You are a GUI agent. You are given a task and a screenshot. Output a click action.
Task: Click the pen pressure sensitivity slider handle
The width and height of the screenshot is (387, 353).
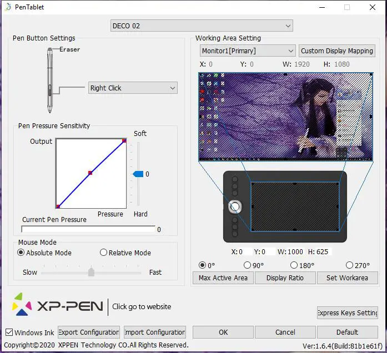click(138, 174)
